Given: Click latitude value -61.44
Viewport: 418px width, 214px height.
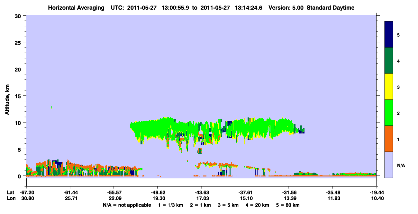Looking at the screenshot, I should click(70, 193).
